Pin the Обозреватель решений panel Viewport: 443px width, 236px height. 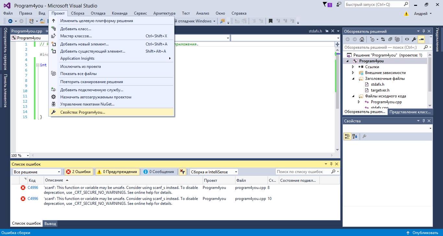click(424, 31)
